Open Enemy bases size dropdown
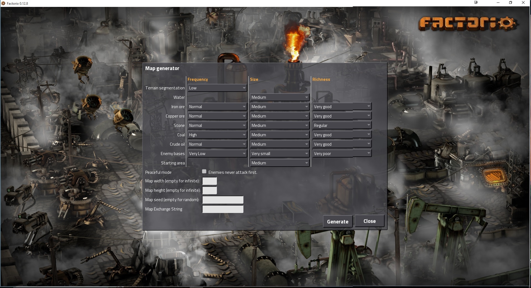 click(x=280, y=154)
